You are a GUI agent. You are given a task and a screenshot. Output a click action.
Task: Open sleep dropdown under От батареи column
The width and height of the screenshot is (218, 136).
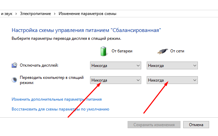pyautogui.click(x=116, y=80)
